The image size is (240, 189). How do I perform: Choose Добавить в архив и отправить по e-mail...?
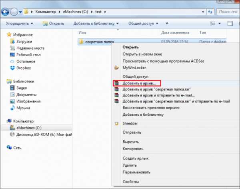[x=158, y=95]
